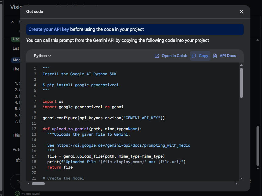262x196 pixels.
Task: Click the left arrow of the horizontal scrollbar
Action: pyautogui.click(x=29, y=184)
